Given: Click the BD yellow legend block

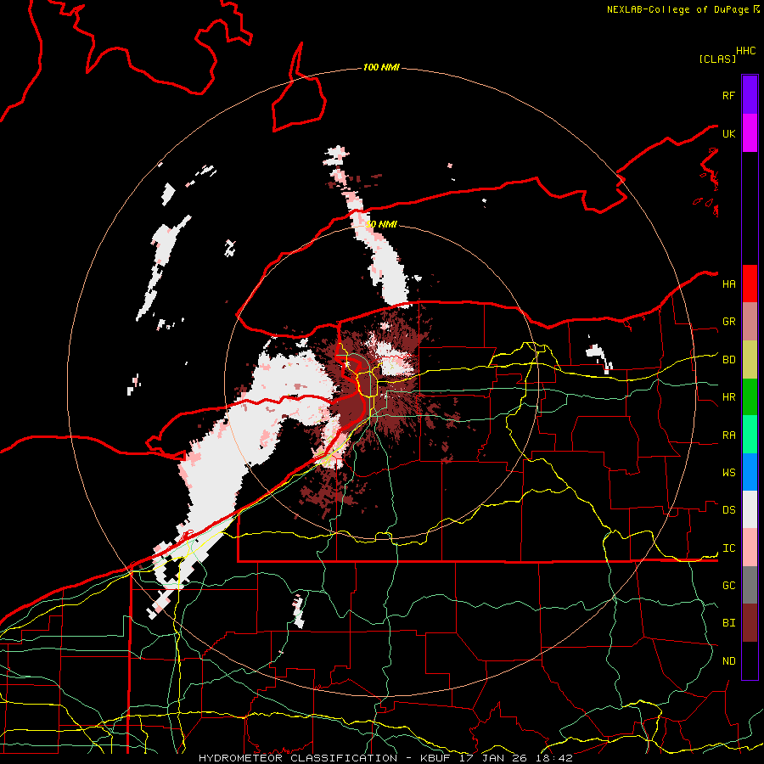Looking at the screenshot, I should 750,360.
